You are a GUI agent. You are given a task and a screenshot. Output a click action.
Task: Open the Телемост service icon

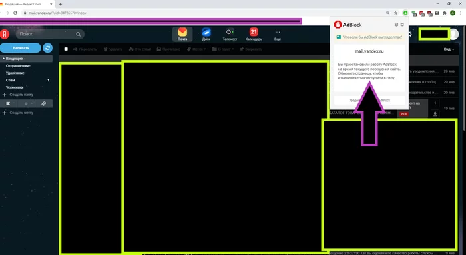click(x=230, y=34)
